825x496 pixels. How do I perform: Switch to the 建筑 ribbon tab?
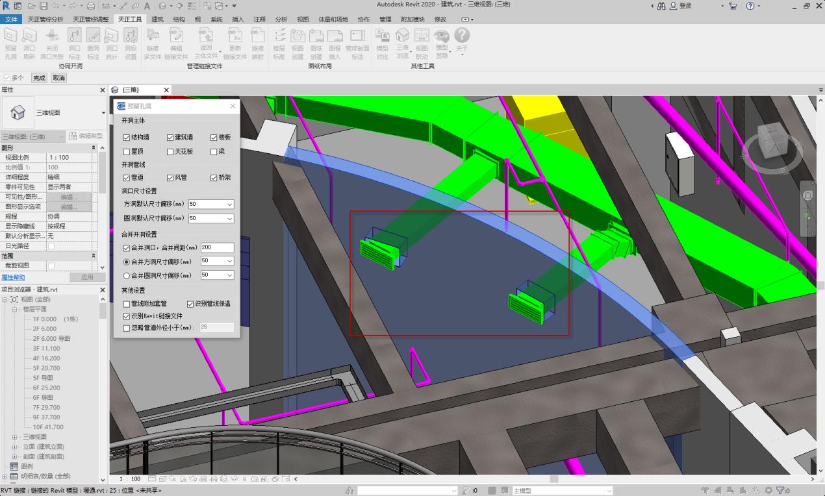157,19
